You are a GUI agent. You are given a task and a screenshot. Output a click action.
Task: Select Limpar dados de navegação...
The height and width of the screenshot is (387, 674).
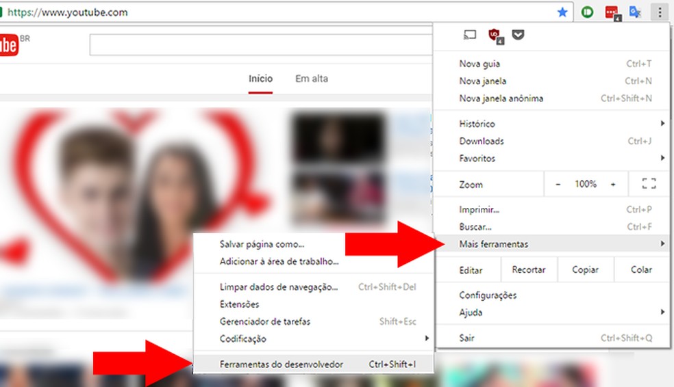point(314,287)
